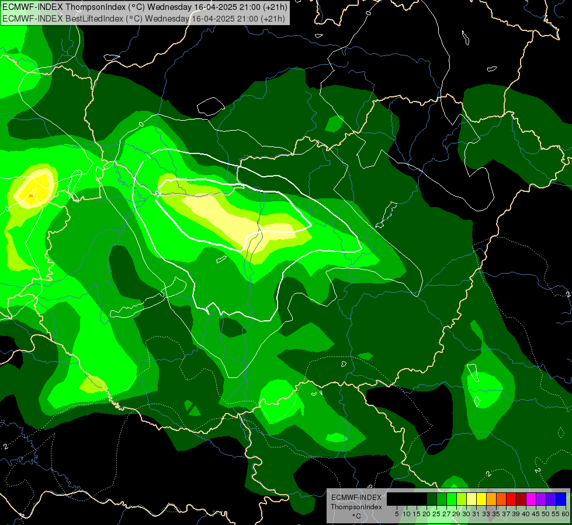Select the blue 55–60 legend swatch
The height and width of the screenshot is (525, 572).
561,499
